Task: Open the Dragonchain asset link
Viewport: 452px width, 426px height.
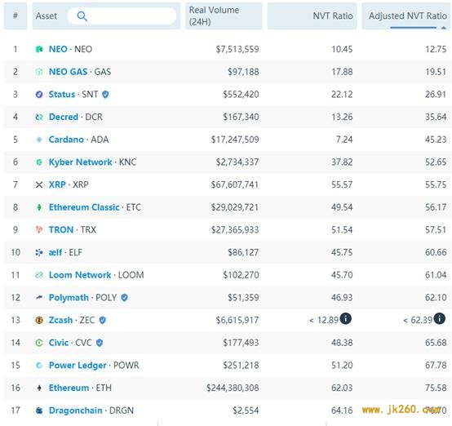Action: tap(76, 410)
